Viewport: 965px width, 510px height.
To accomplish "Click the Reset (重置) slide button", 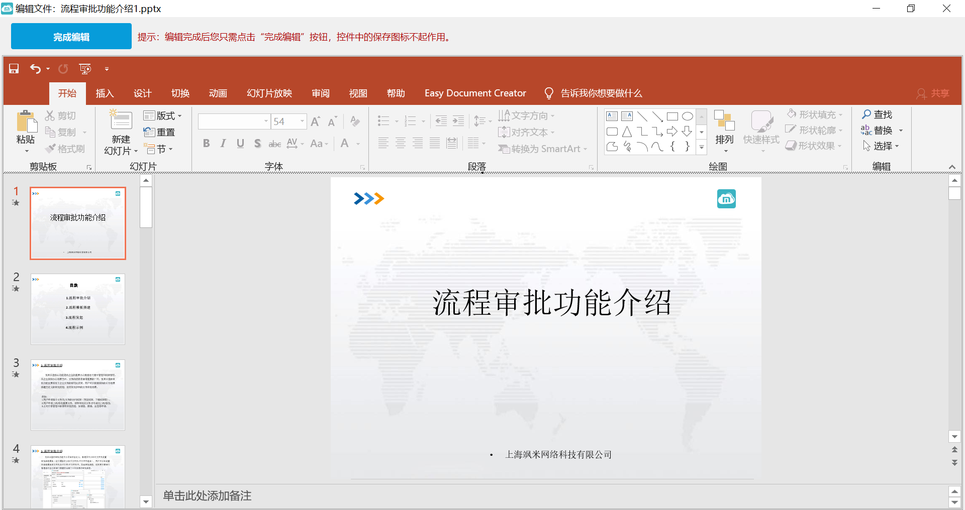I will click(159, 132).
